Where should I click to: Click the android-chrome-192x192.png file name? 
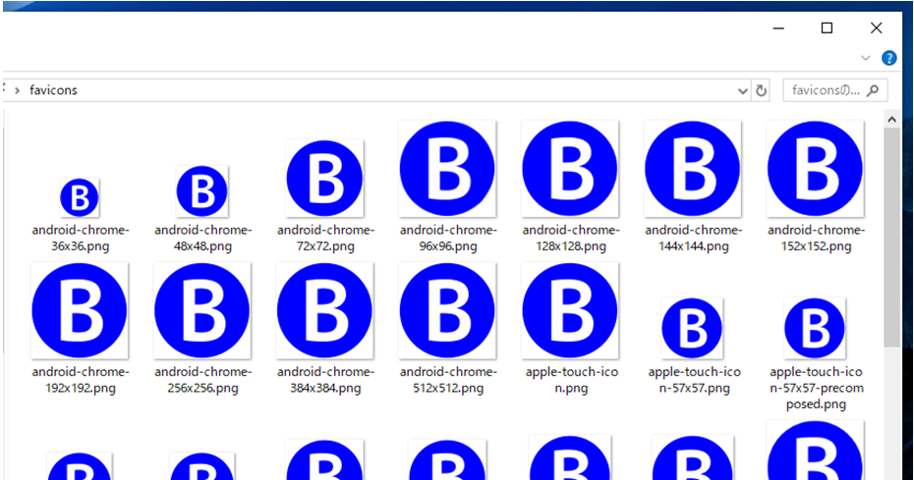pos(81,380)
